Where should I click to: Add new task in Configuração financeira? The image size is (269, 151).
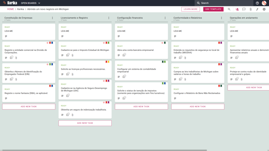[141, 106]
